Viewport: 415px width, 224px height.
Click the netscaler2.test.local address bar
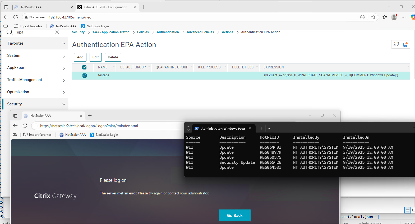click(x=106, y=126)
